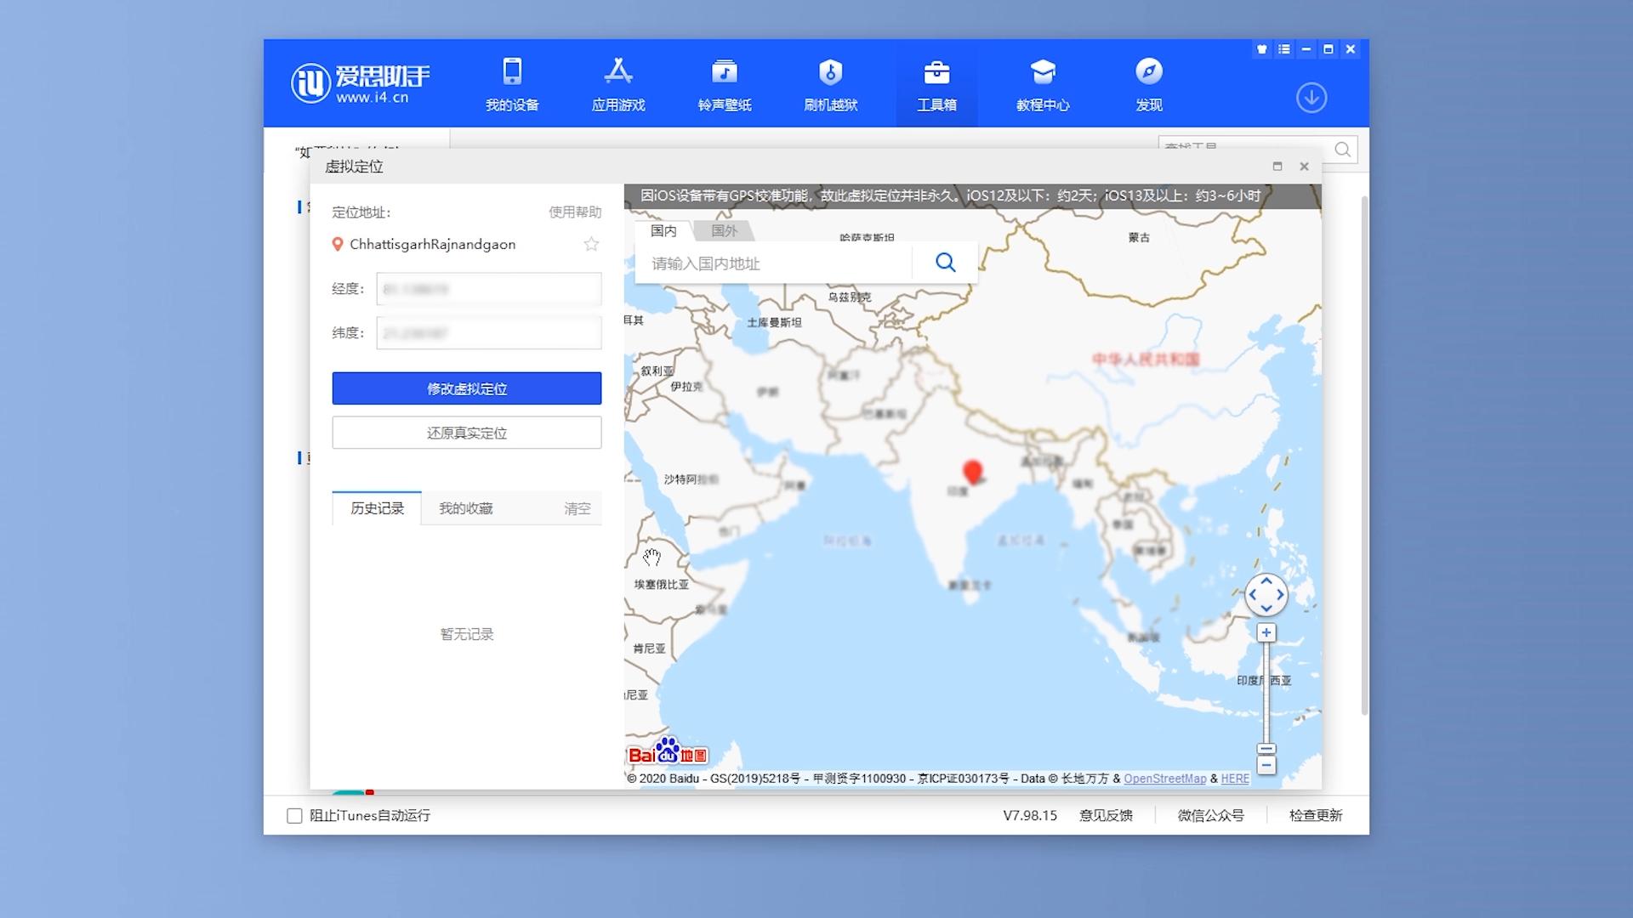Enable 阻止iTunes自动运行 checkbox
Viewport: 1633px width, 918px height.
pos(293,815)
